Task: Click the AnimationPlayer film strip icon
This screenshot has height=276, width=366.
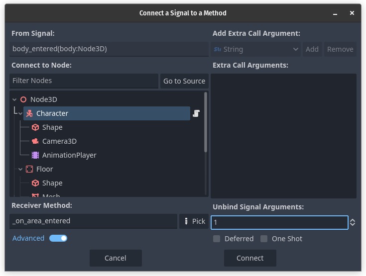Action: coord(35,155)
